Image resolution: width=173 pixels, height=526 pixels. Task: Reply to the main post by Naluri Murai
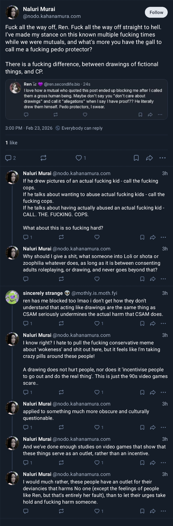click(x=8, y=158)
